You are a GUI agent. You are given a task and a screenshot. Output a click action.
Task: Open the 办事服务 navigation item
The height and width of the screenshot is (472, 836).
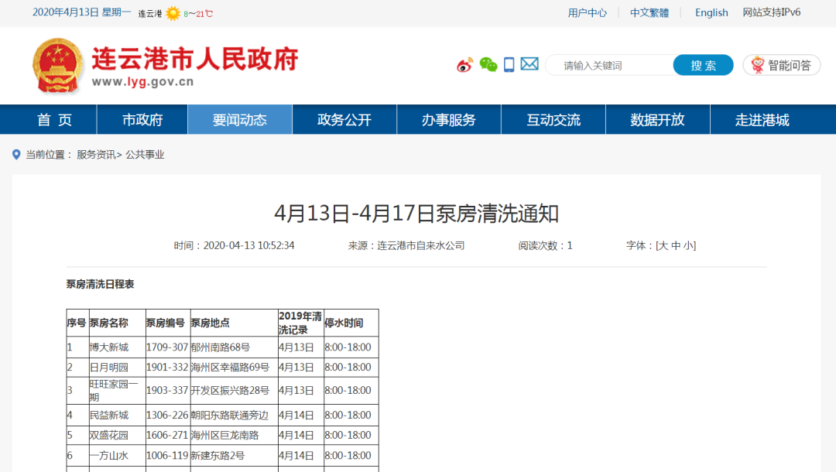[449, 120]
